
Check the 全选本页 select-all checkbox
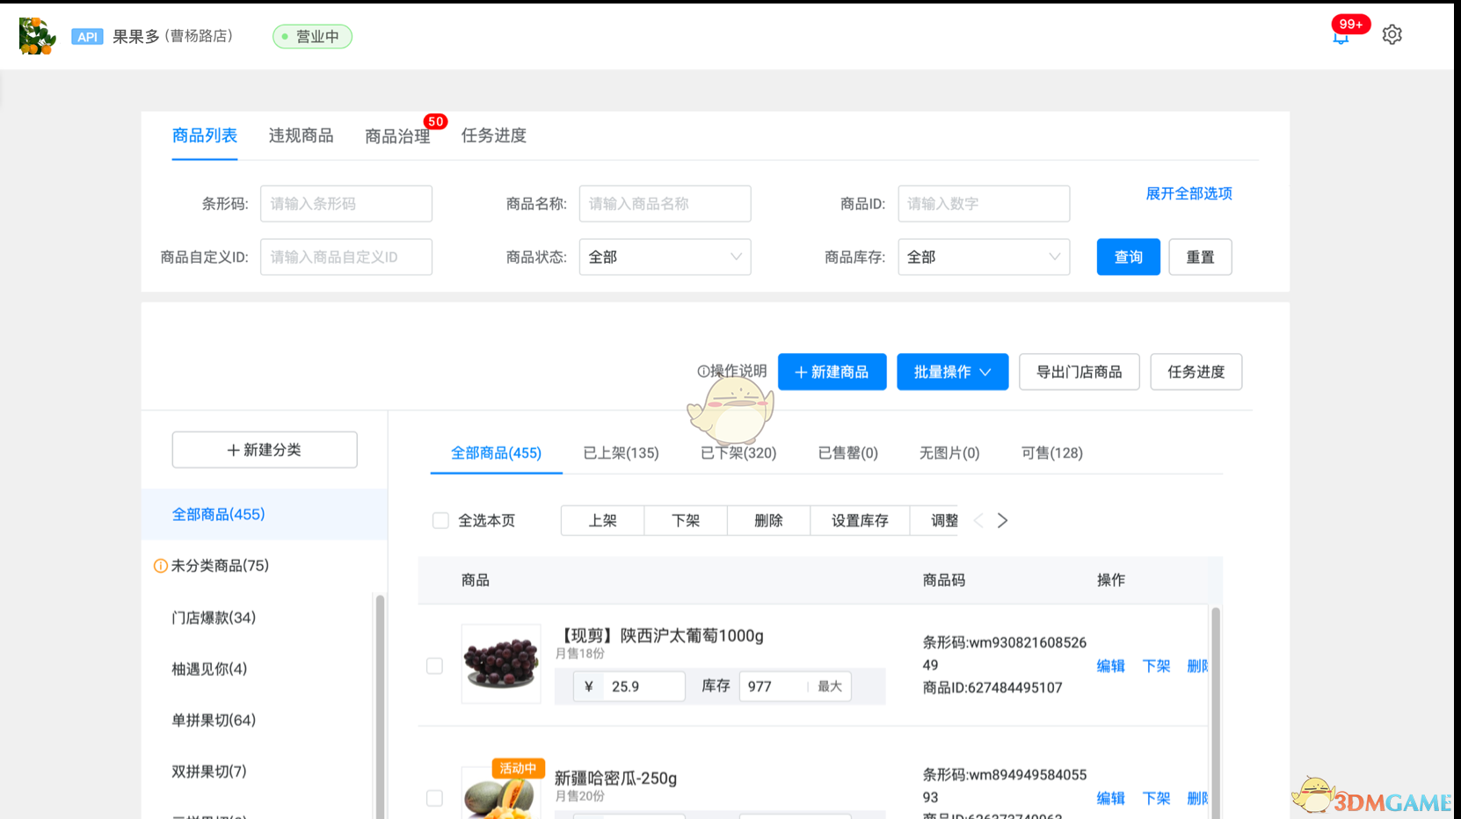click(x=440, y=520)
